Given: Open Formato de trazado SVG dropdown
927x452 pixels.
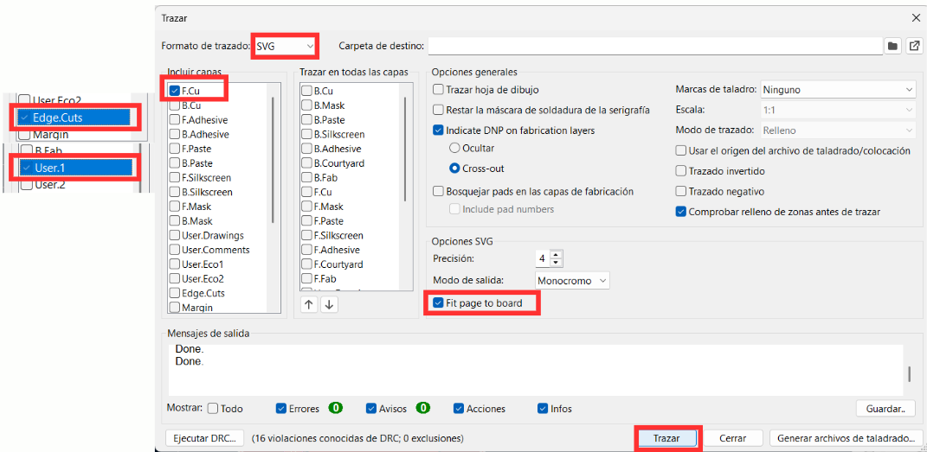Looking at the screenshot, I should [x=285, y=46].
